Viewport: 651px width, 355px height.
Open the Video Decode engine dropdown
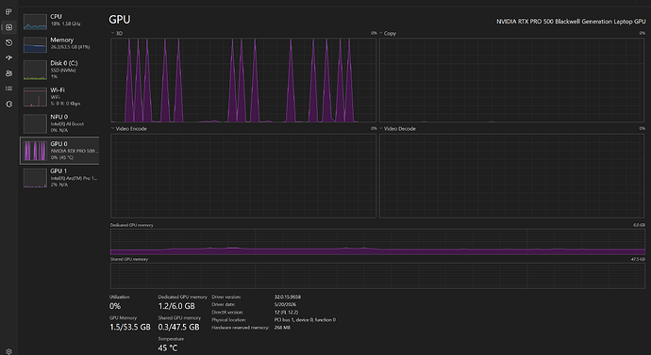(x=397, y=129)
